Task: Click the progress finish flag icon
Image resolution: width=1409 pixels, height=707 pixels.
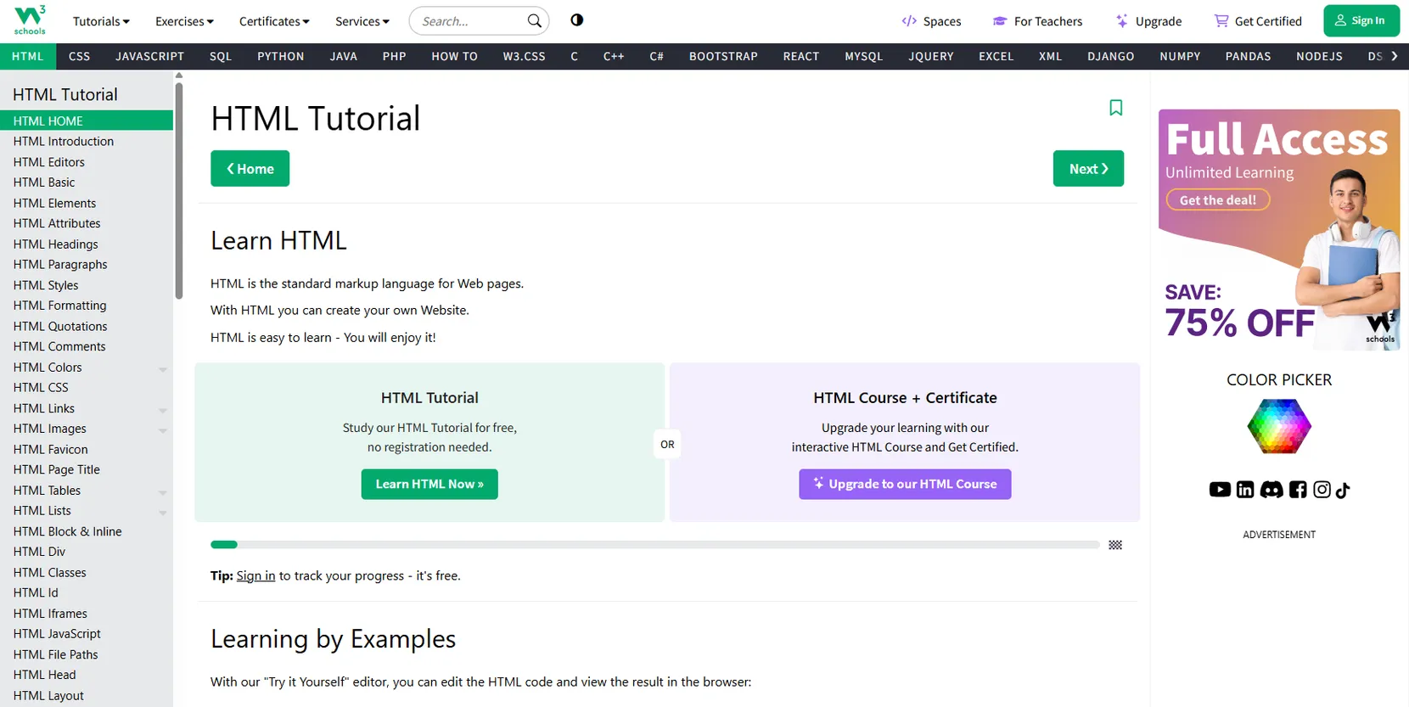Action: pos(1115,545)
